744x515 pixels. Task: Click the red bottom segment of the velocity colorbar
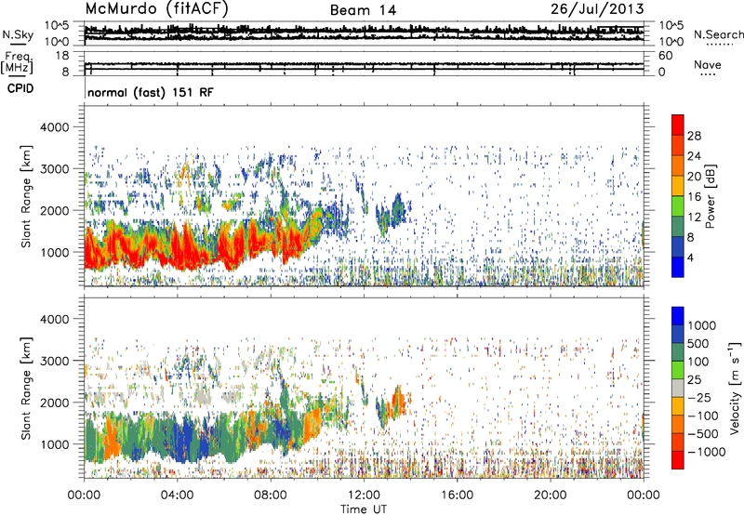pyautogui.click(x=678, y=460)
